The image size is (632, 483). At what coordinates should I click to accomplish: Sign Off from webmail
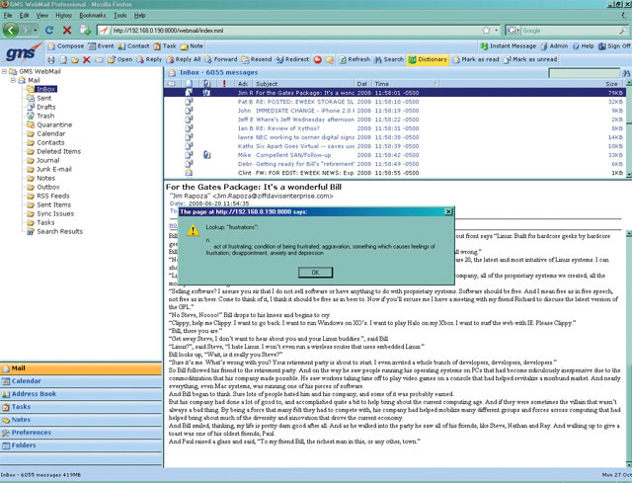click(x=614, y=46)
